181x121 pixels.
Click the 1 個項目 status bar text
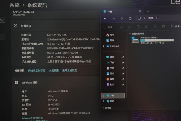(x=107, y=108)
